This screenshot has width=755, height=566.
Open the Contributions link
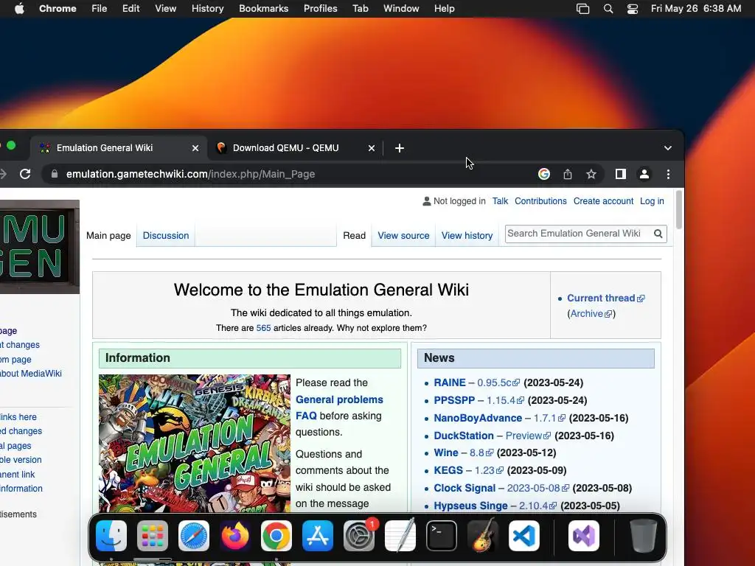(540, 201)
